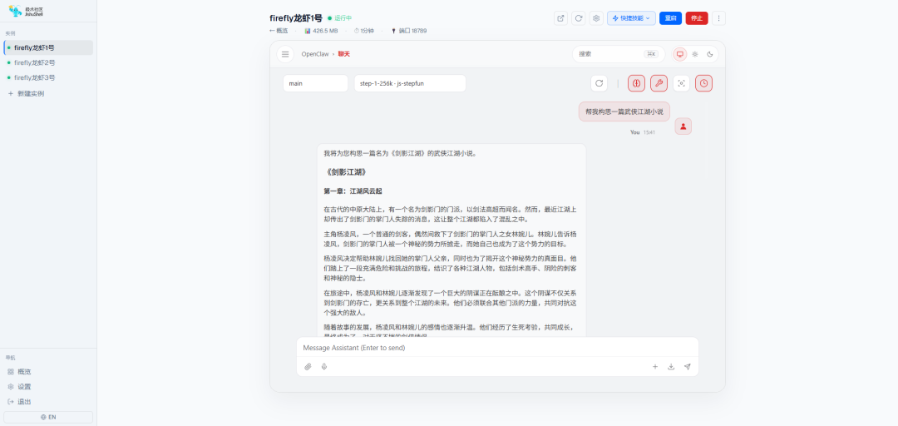Open the main session selector

pos(315,83)
